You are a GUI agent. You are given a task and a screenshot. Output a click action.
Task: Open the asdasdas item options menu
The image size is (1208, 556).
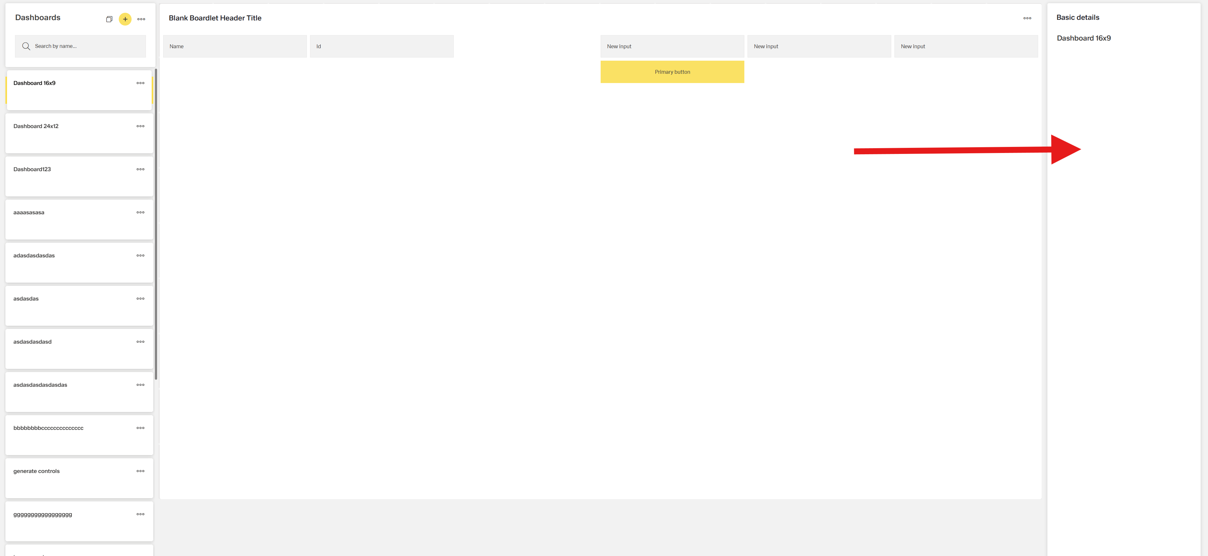pos(140,299)
